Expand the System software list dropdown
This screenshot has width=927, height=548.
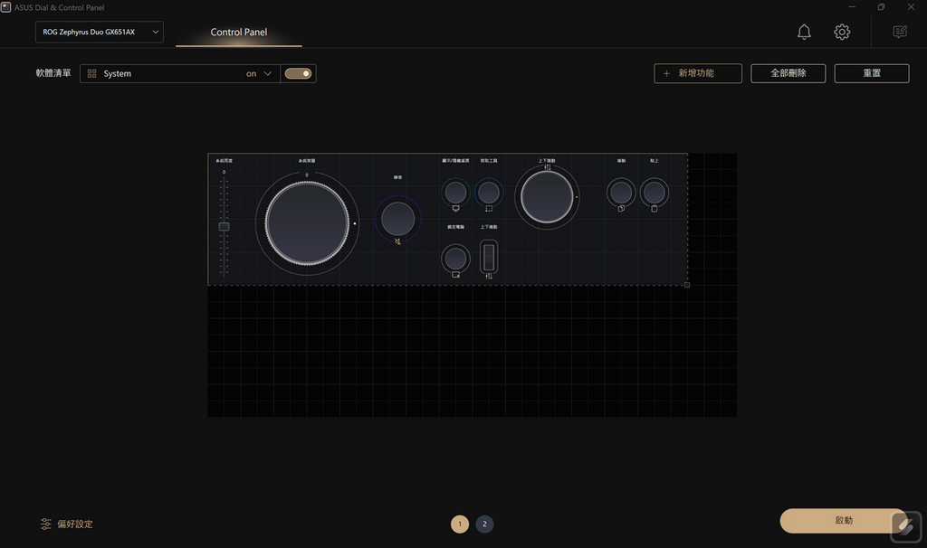(180, 73)
